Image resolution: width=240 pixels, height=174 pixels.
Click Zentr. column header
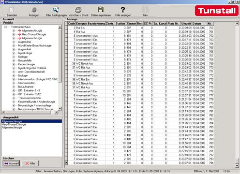point(110,24)
